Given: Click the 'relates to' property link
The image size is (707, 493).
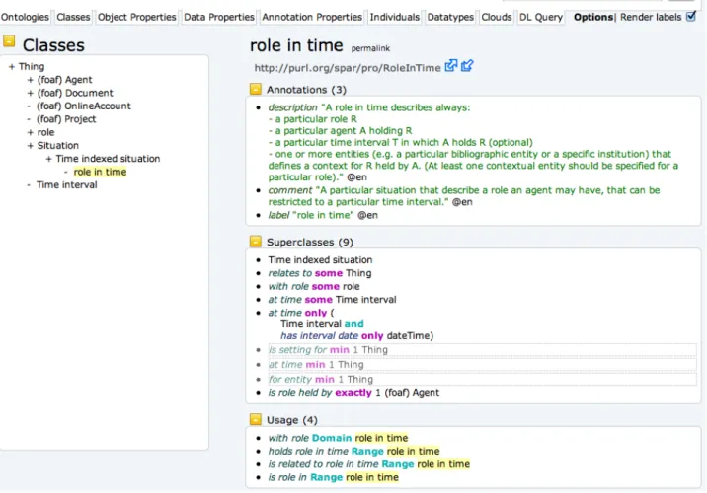Looking at the screenshot, I should [x=290, y=273].
